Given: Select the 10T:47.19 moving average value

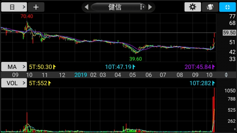Looking at the screenshot, I should pyautogui.click(x=120, y=67).
